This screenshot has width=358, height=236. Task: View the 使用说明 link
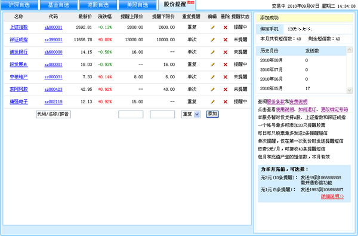[x=285, y=109]
